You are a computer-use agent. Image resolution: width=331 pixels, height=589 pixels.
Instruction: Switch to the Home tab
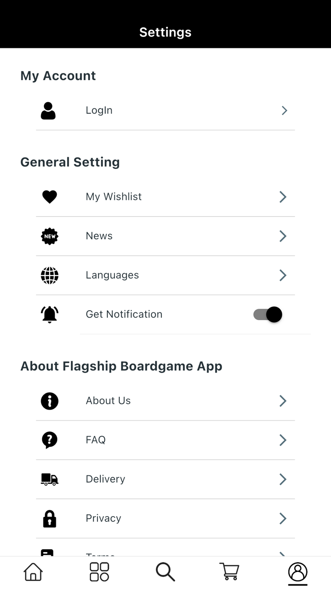point(32,571)
